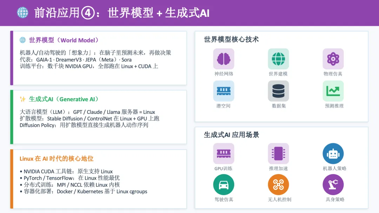Click the 世界建模 label
Screen dimensions: 379x213
(278, 74)
